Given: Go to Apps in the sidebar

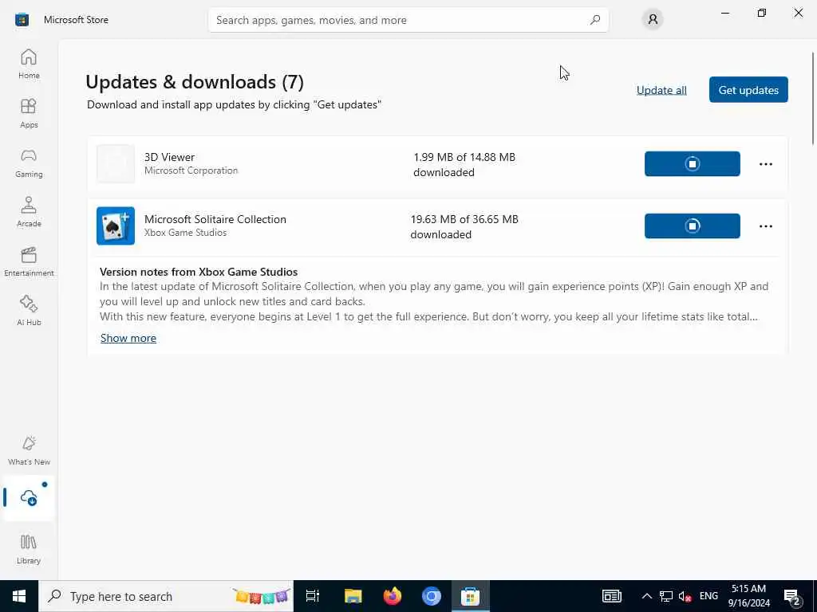Looking at the screenshot, I should coord(29,113).
